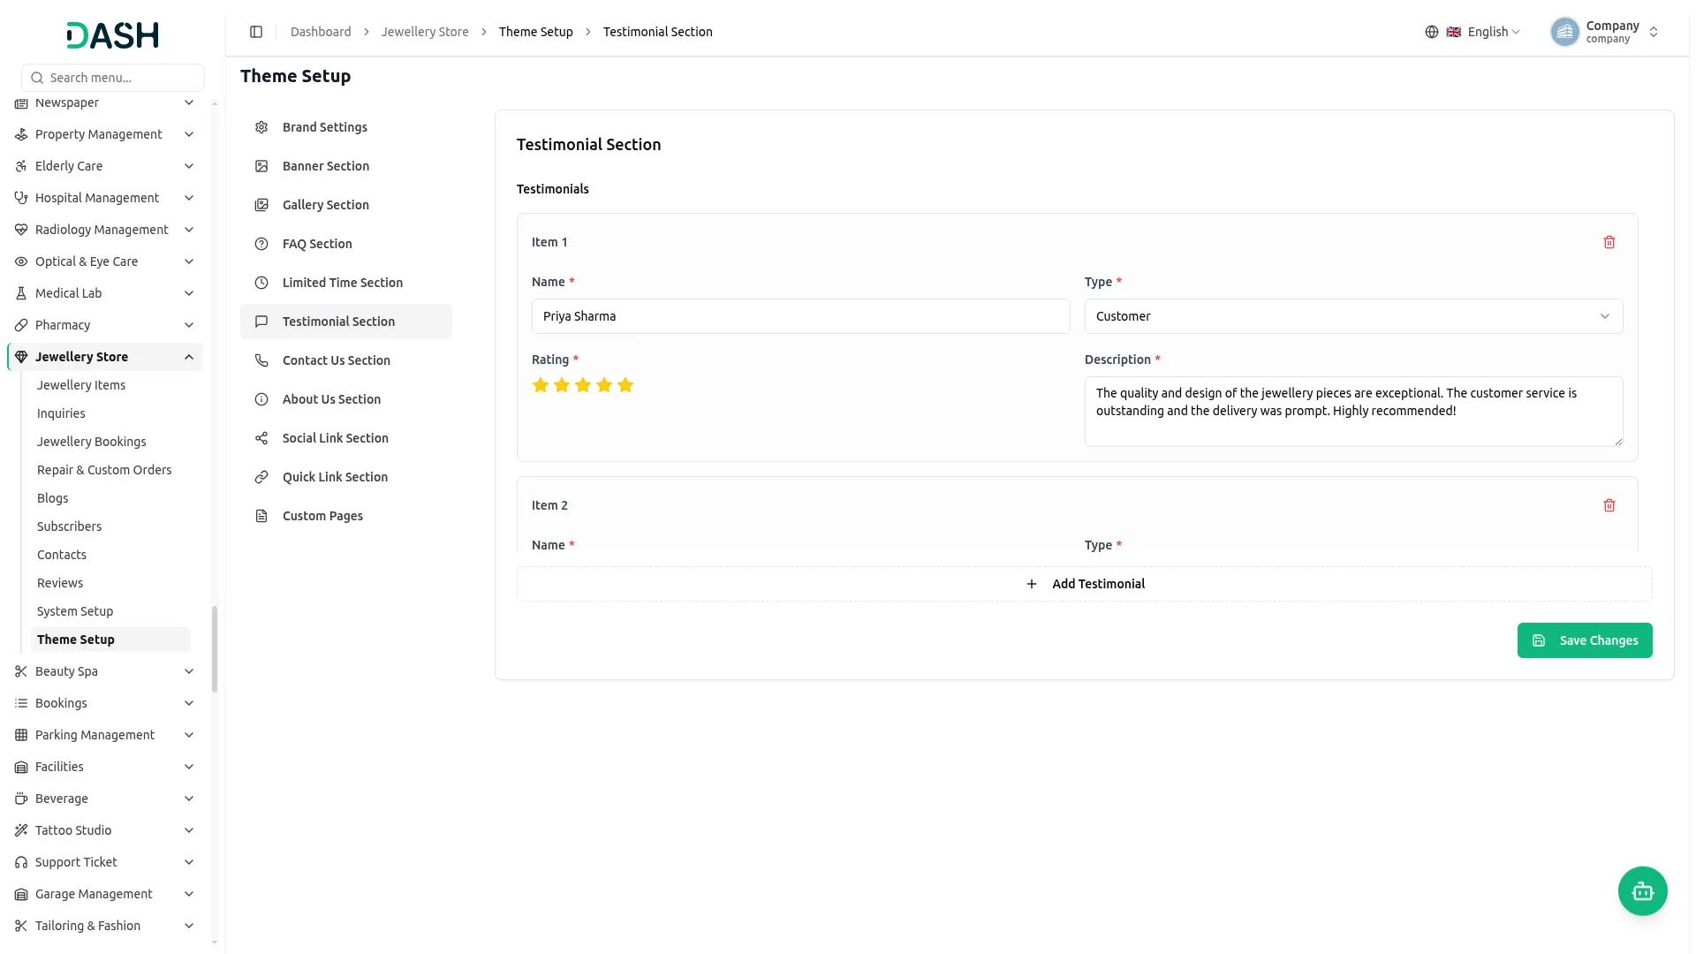Click the globe language icon
The height and width of the screenshot is (954, 1696).
[1431, 32]
